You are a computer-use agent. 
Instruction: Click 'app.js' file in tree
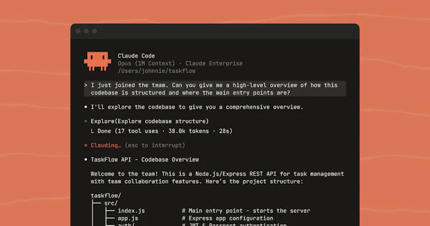[128, 218]
